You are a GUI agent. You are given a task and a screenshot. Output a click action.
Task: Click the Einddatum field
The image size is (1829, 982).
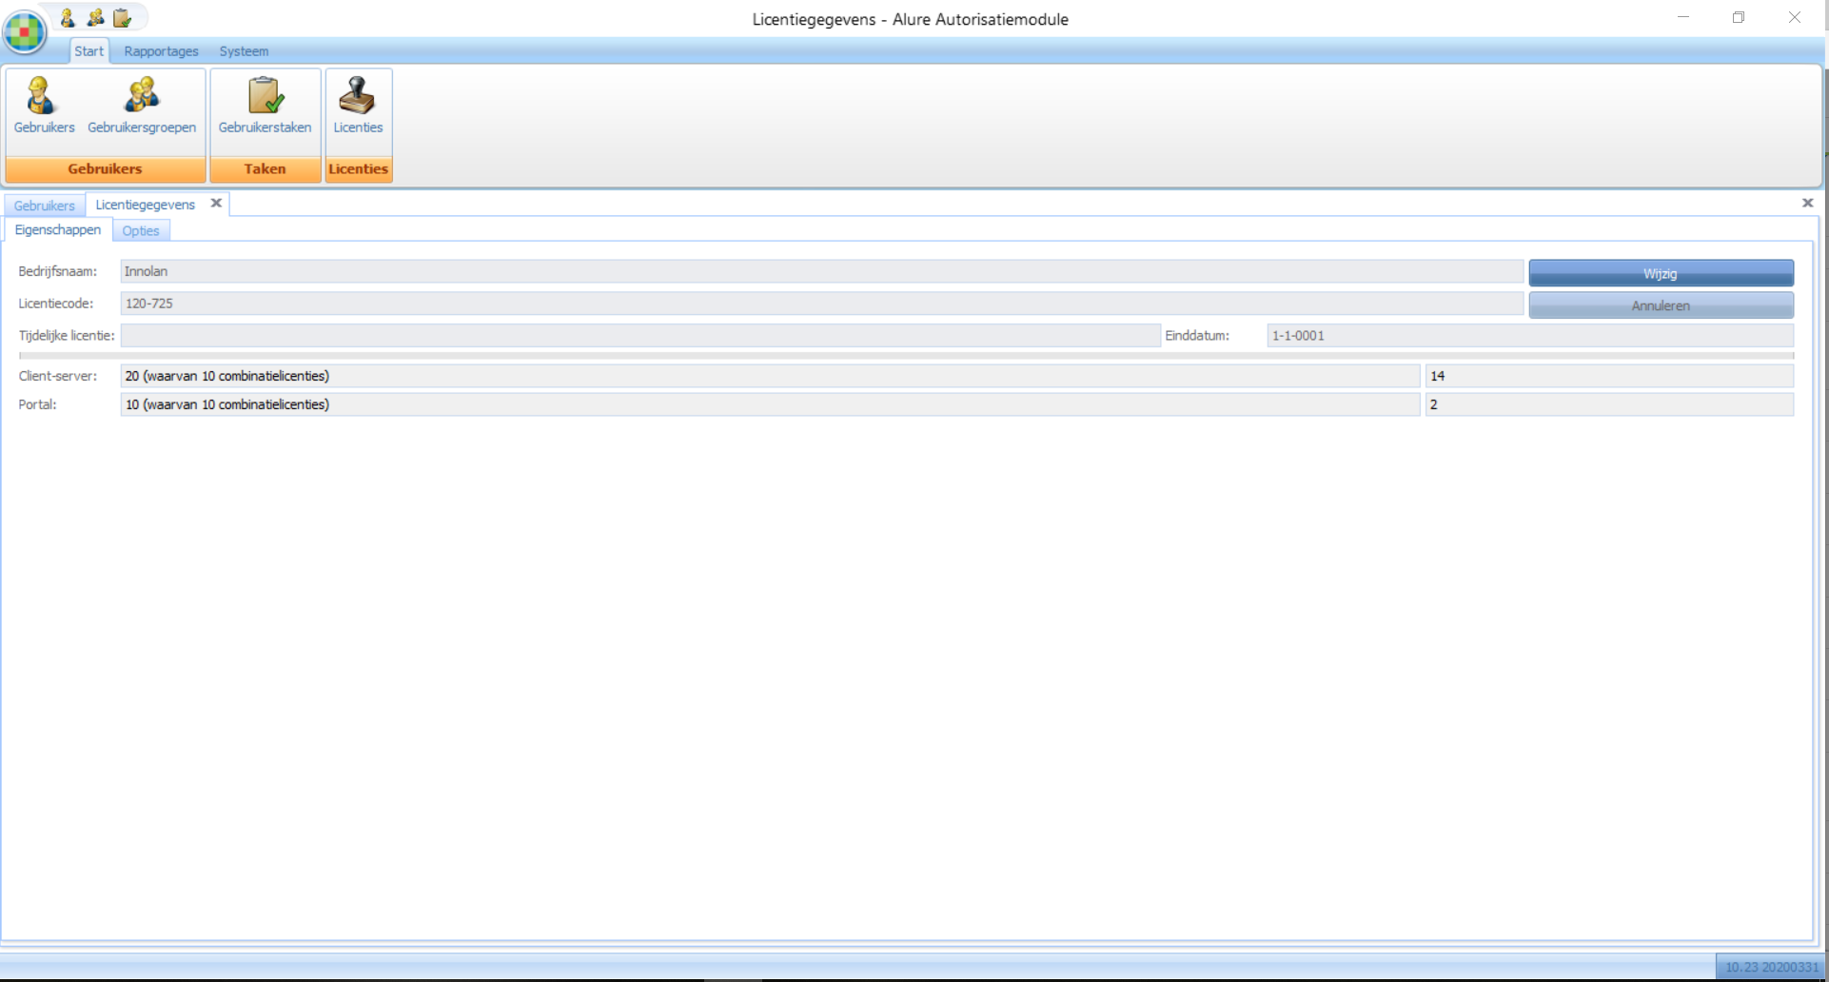1529,336
